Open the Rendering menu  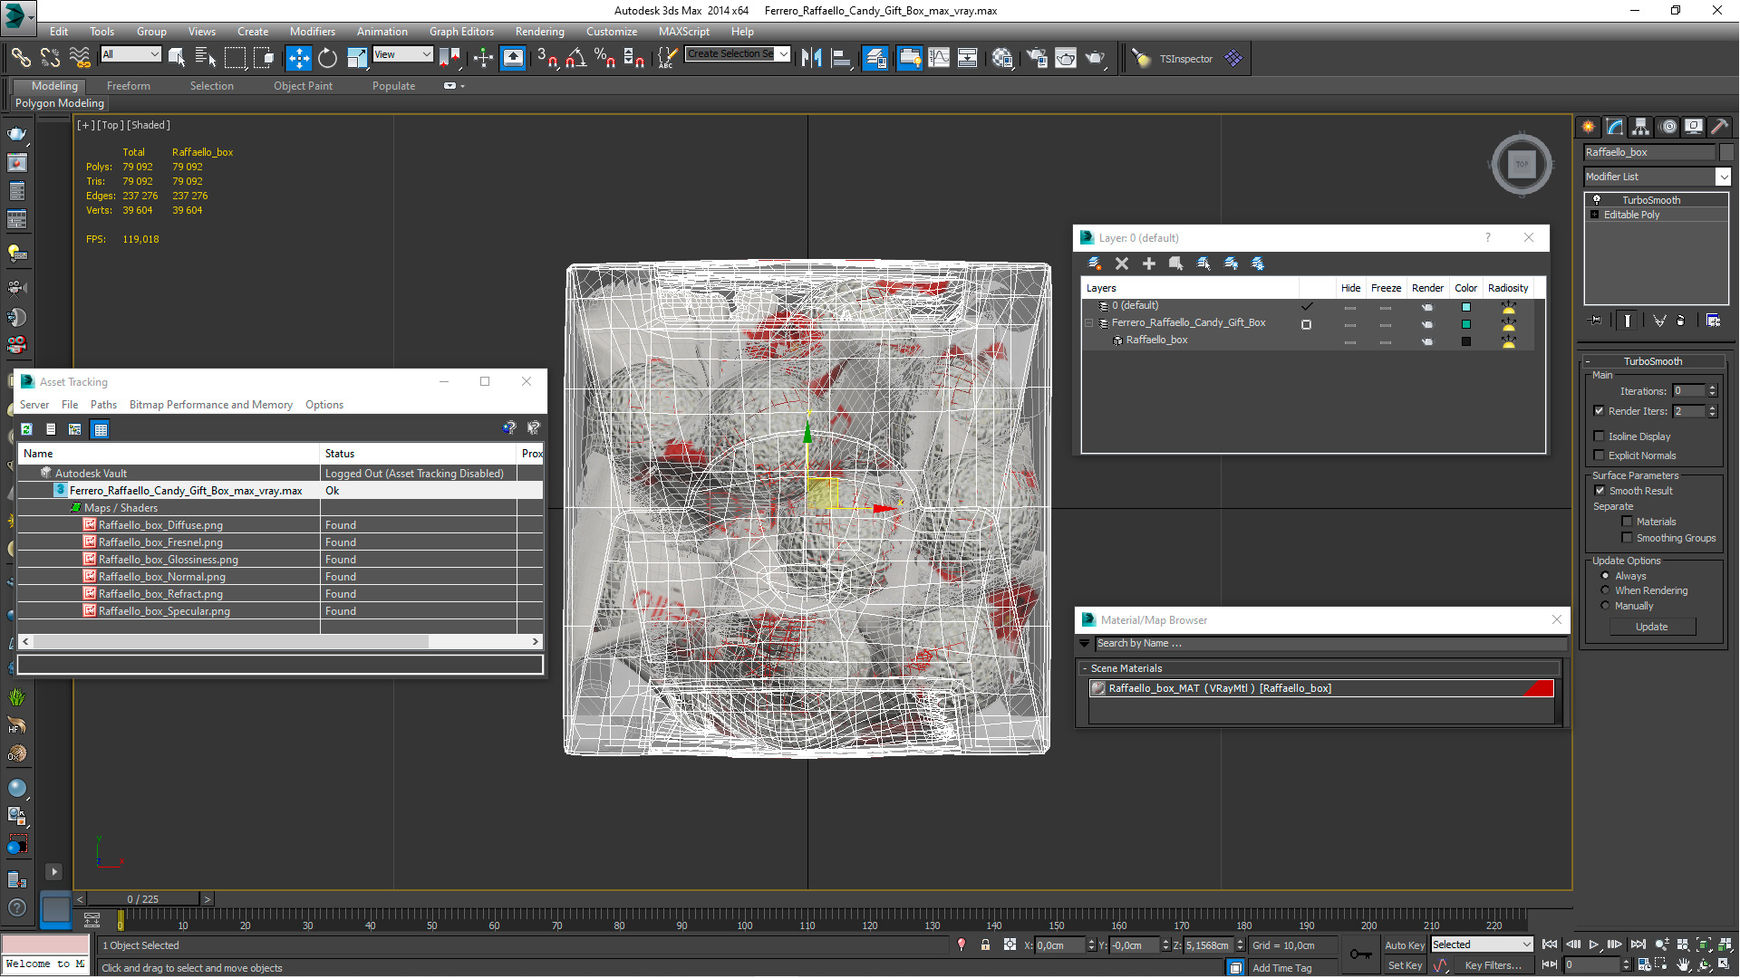pyautogui.click(x=539, y=31)
